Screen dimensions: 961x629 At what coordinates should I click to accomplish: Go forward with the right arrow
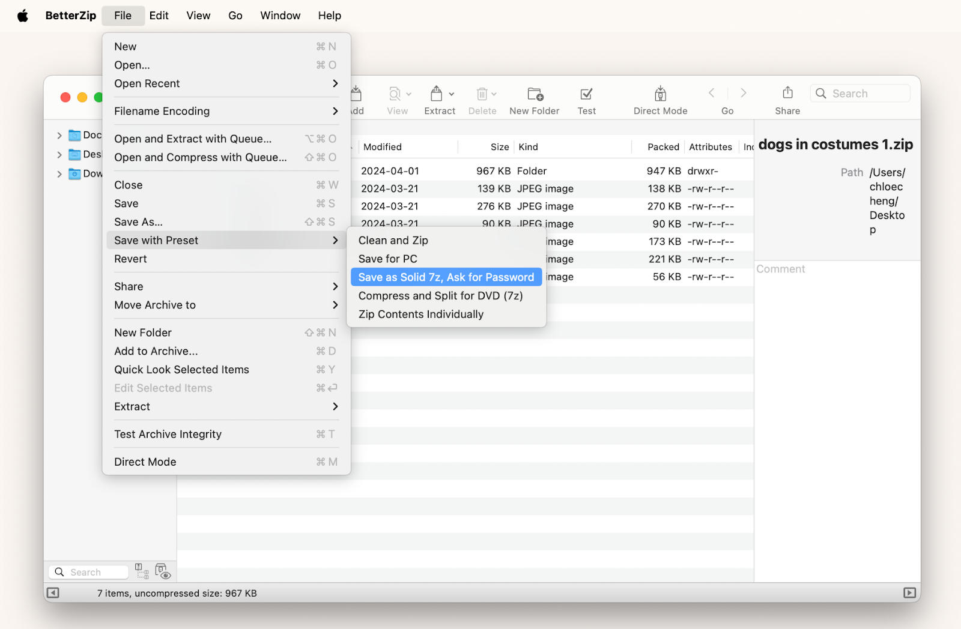point(744,93)
